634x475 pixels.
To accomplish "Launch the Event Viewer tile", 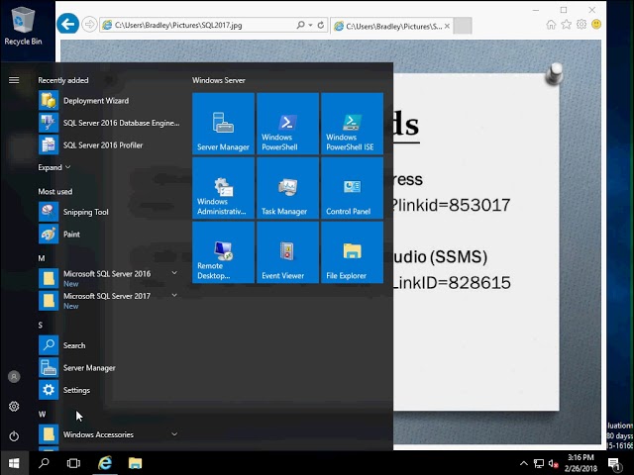I will click(287, 252).
